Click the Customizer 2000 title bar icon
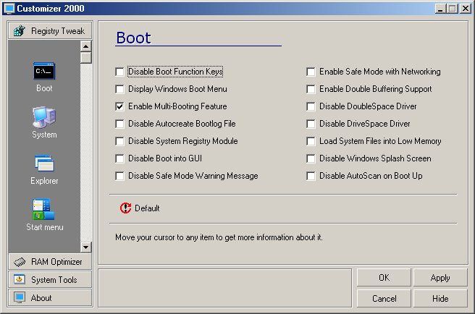475x314 pixels. (x=9, y=9)
